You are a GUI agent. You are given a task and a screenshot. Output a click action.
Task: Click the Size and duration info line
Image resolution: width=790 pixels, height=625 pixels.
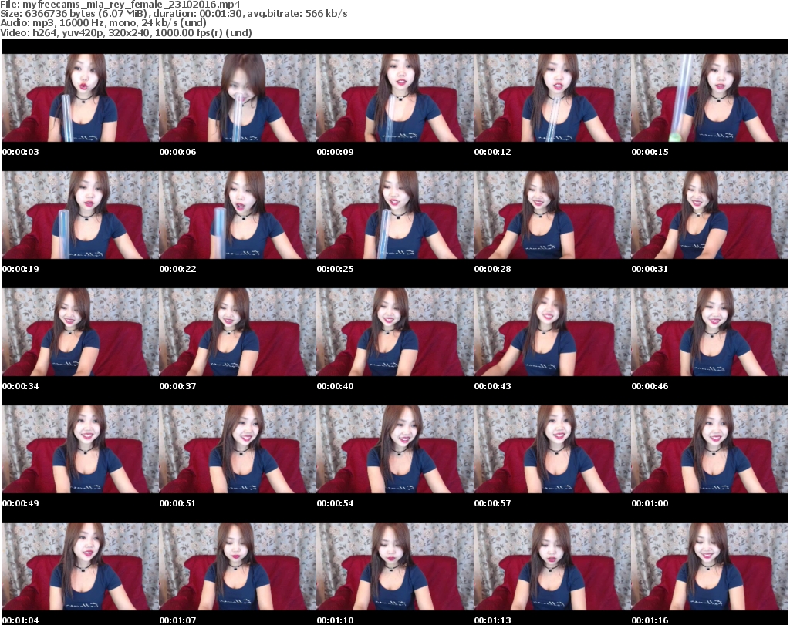click(174, 14)
